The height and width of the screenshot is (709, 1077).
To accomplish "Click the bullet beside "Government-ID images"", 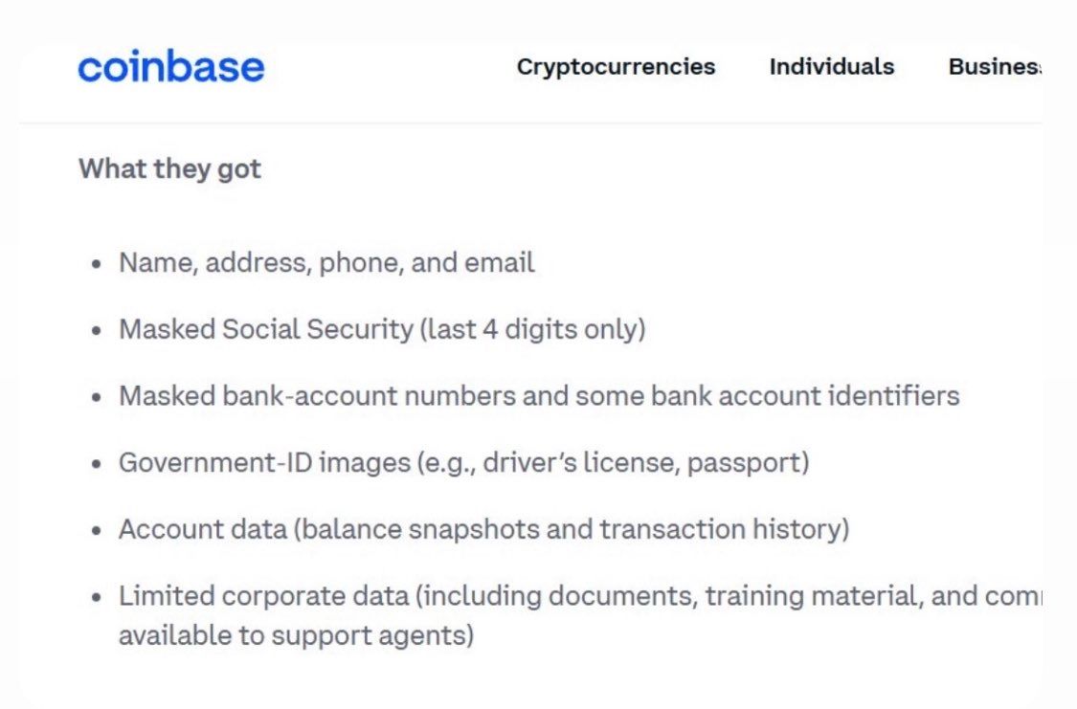I will [x=96, y=464].
